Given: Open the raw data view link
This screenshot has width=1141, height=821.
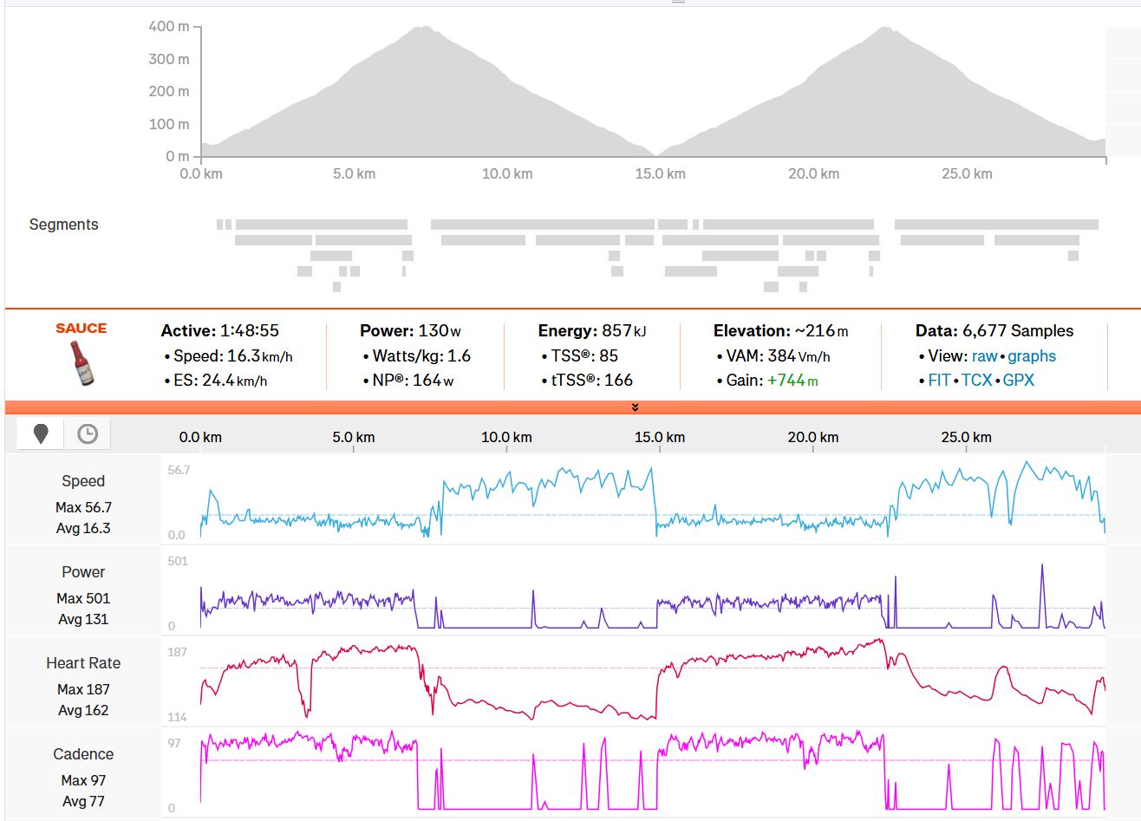Looking at the screenshot, I should pyautogui.click(x=984, y=356).
